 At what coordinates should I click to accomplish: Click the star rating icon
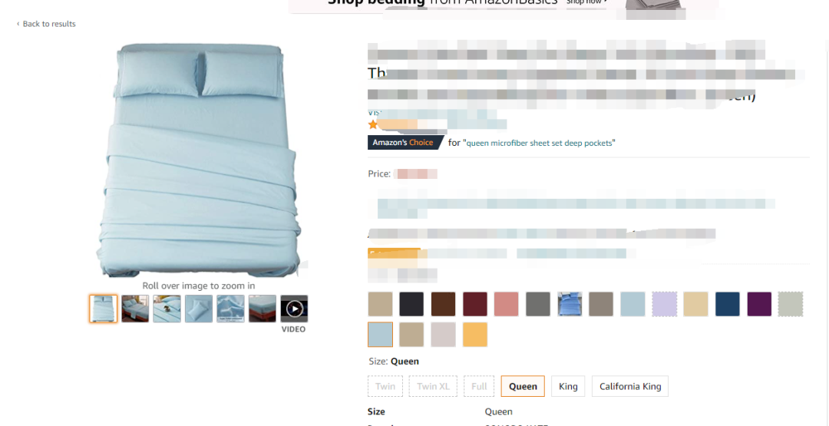point(373,125)
